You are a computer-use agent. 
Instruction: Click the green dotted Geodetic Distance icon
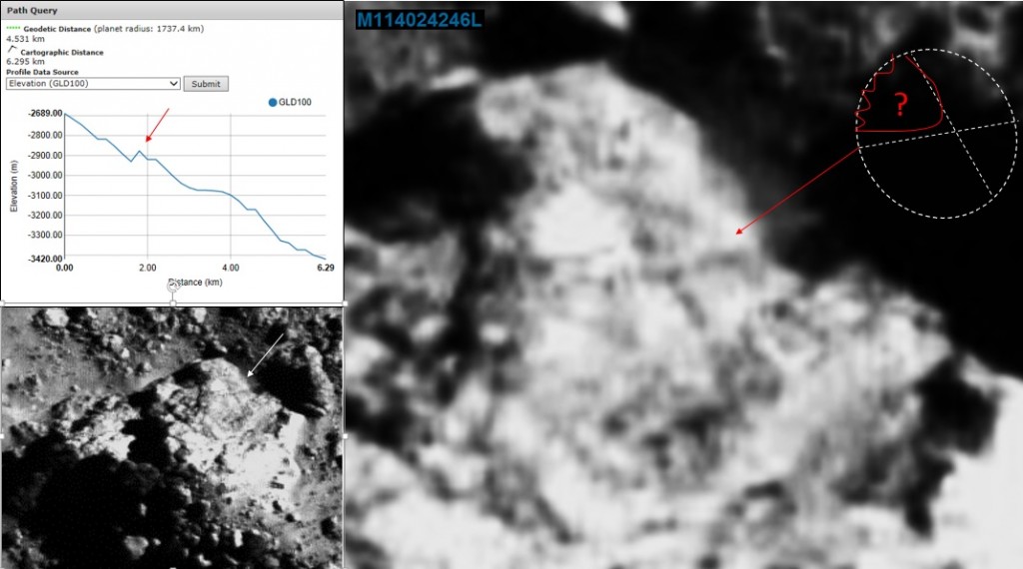coord(14,29)
